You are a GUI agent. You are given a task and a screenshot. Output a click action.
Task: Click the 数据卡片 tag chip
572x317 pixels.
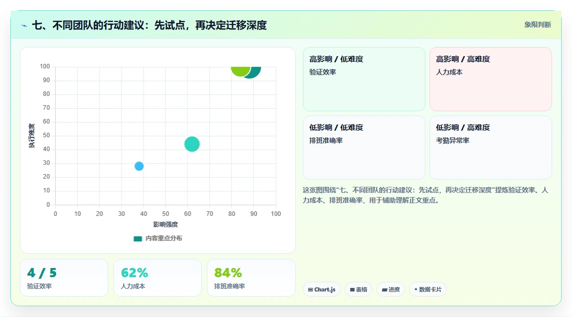pos(428,289)
